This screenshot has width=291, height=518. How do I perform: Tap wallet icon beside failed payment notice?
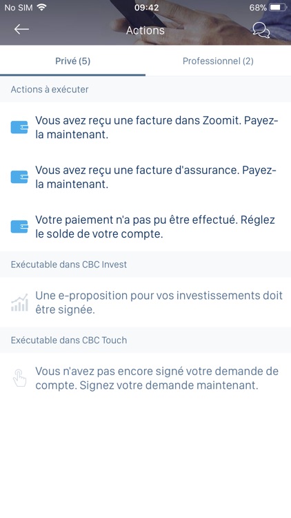click(x=19, y=227)
